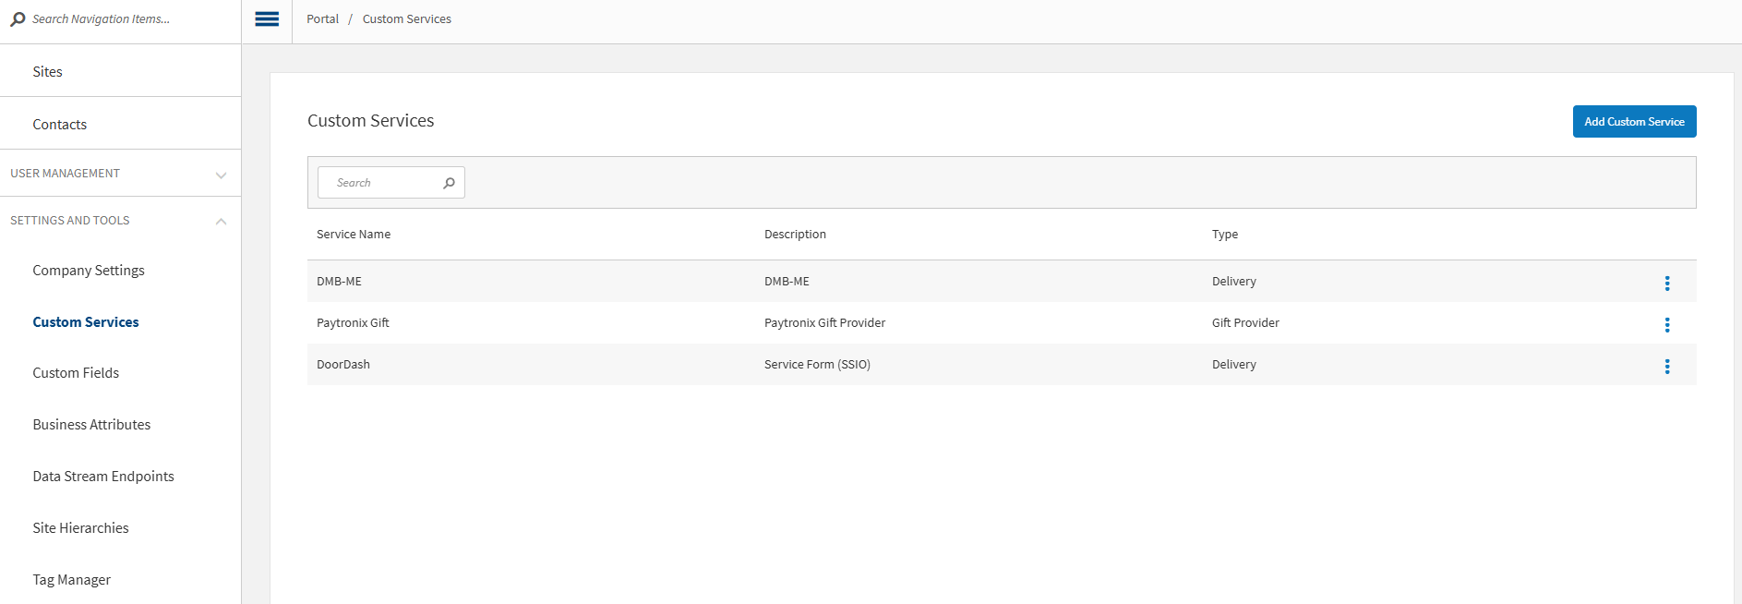Viewport: 1742px width, 604px height.
Task: Open Tag Manager from the sidebar
Action: (71, 580)
